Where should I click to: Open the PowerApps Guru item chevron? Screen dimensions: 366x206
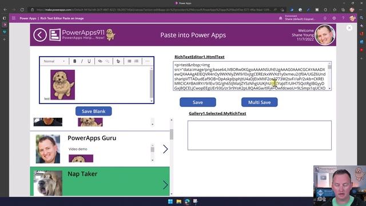tap(165, 149)
